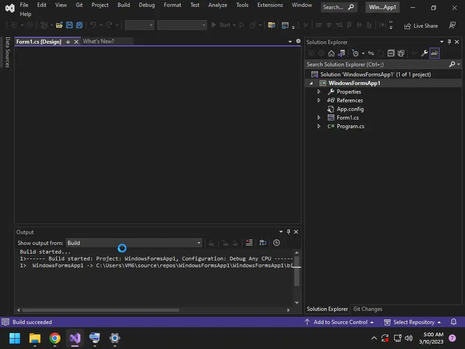
Task: Toggle output timestamps clock icon
Action: point(277,243)
